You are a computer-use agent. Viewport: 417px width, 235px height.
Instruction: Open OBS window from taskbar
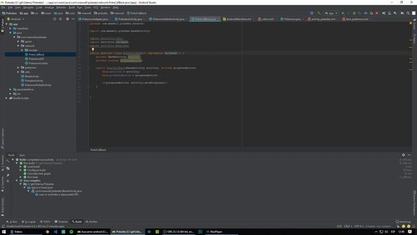178,232
